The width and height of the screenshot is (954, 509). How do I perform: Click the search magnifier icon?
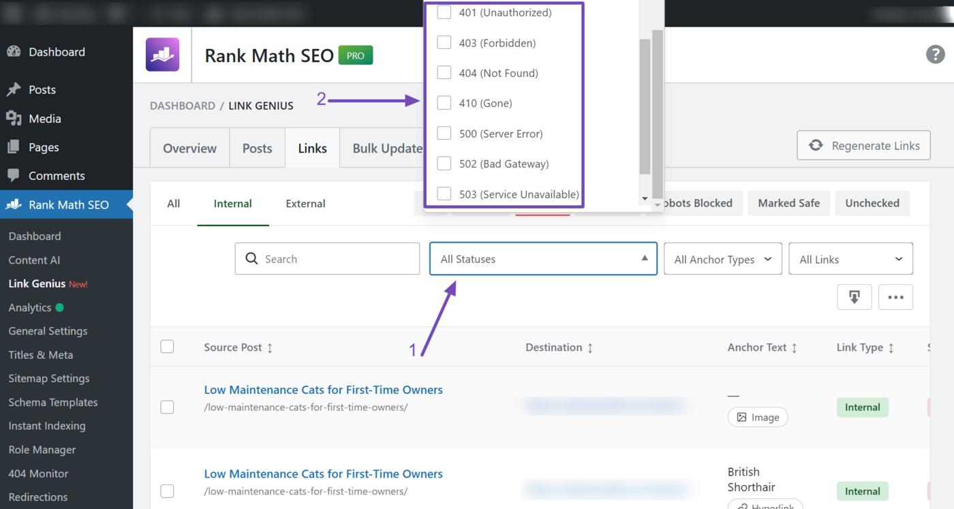point(251,259)
